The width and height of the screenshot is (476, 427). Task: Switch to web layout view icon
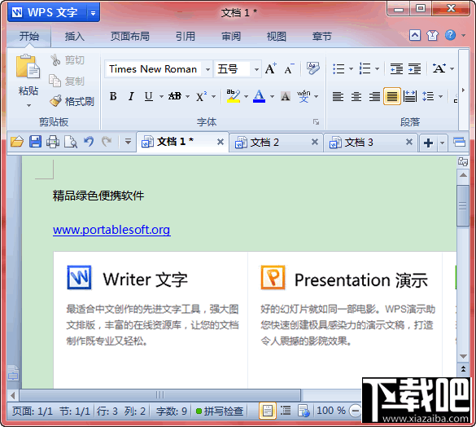pos(304,411)
